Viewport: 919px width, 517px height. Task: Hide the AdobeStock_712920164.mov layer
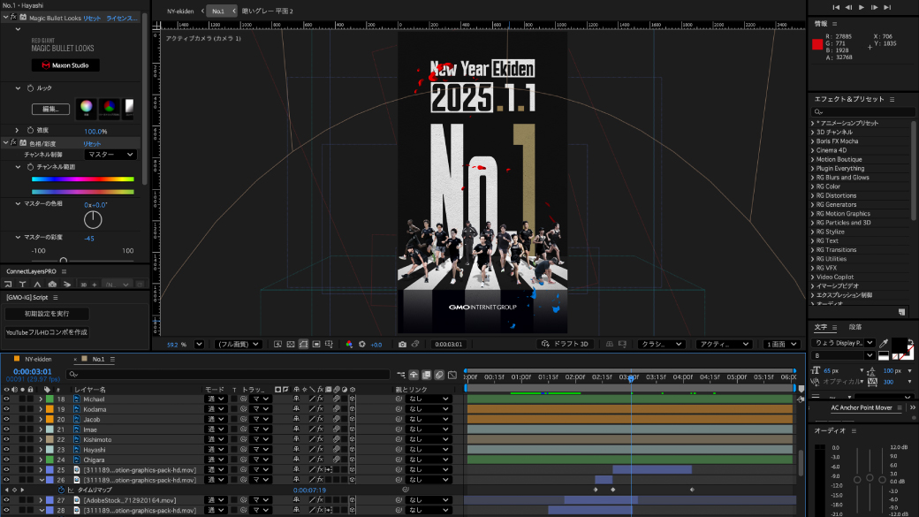click(6, 500)
